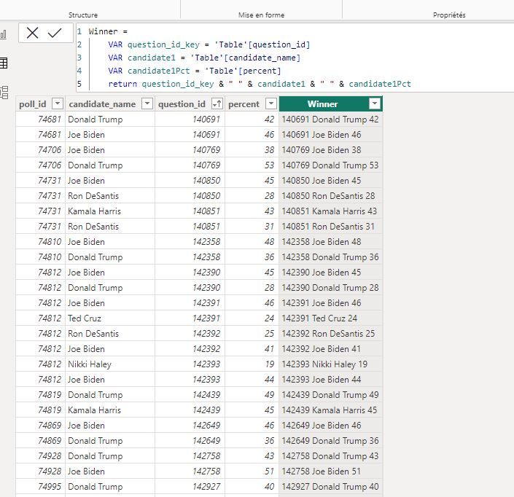The width and height of the screenshot is (514, 497).
Task: Select cell '140691 Joe Biden 46'
Action: [330, 135]
